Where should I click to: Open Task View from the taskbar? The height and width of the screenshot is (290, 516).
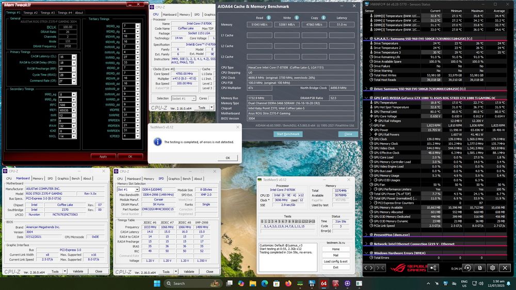click(230, 283)
